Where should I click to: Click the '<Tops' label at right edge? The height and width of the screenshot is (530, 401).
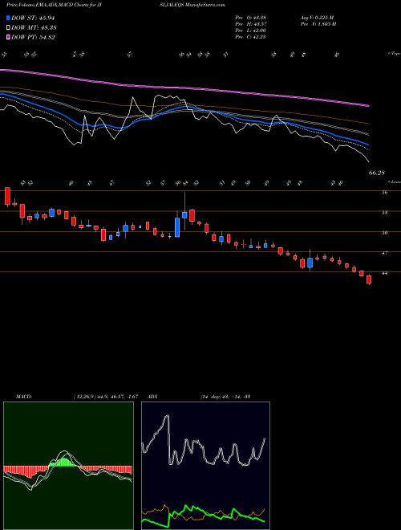point(394,54)
